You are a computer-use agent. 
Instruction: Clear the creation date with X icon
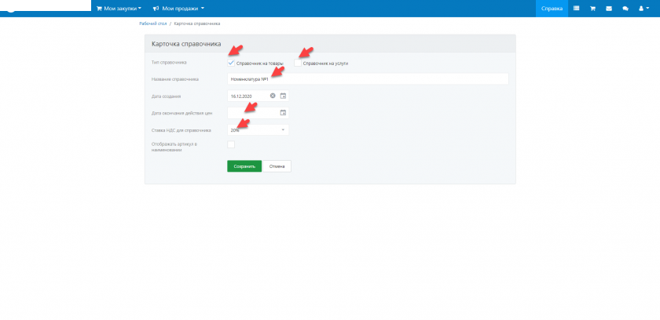[273, 96]
